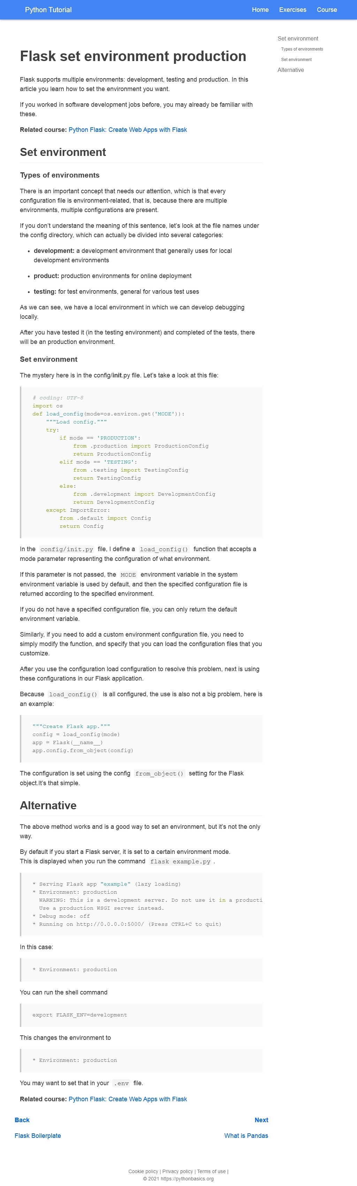
Task: Click the Back pagination link
Action: [x=22, y=1120]
